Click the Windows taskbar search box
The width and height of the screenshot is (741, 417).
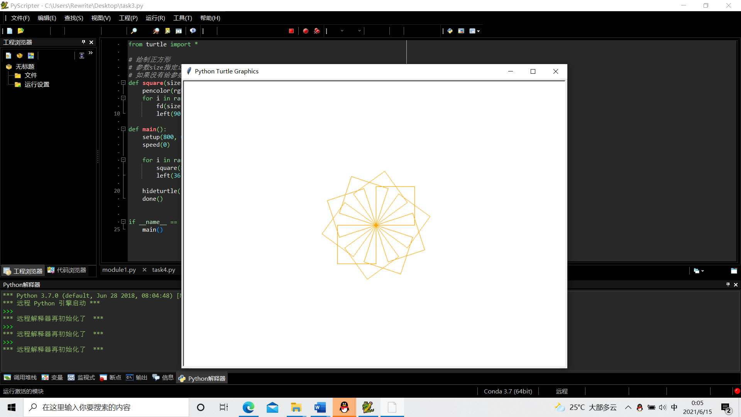(106, 407)
